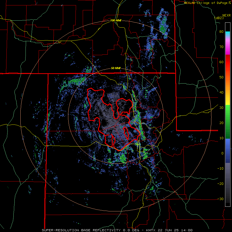
Task: Click the 40 value on the dBZ scale
Action: point(221,93)
